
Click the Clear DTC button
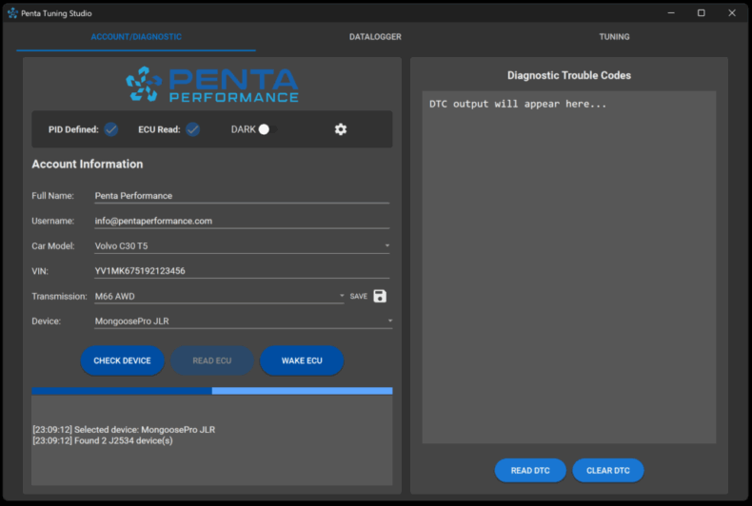pyautogui.click(x=608, y=471)
